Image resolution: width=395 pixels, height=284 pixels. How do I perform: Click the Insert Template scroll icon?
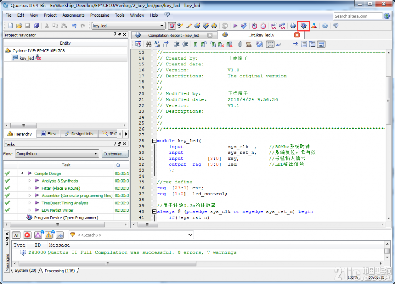click(x=248, y=44)
